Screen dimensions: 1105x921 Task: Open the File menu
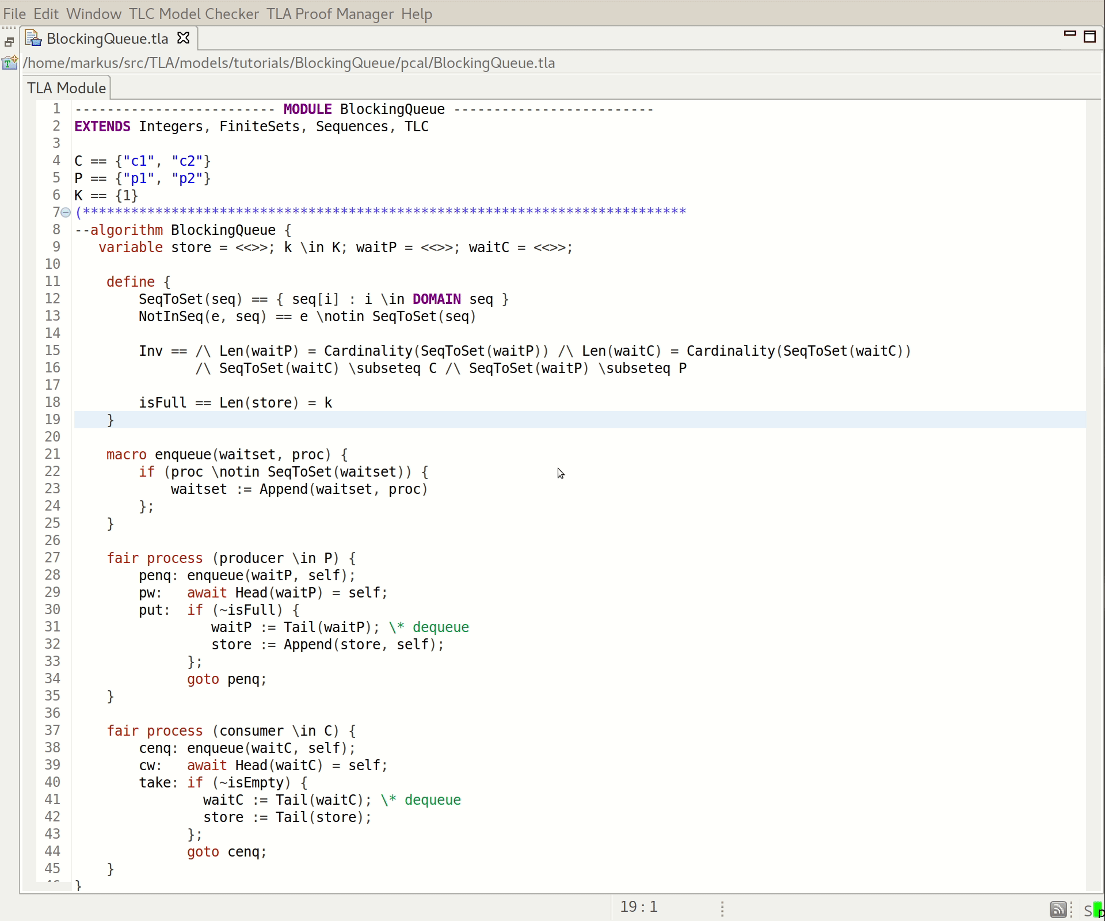tap(13, 14)
